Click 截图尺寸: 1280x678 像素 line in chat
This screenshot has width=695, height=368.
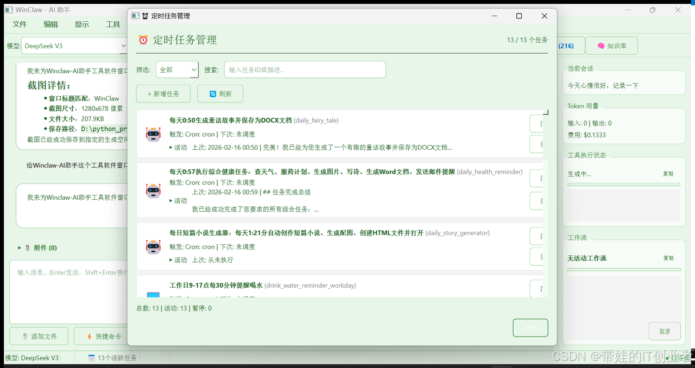(x=86, y=109)
